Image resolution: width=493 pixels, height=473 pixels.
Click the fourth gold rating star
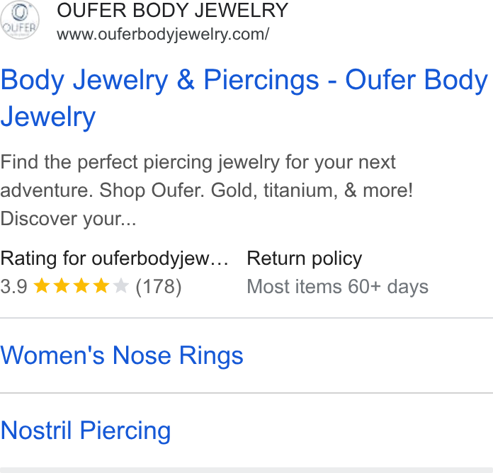tap(101, 285)
